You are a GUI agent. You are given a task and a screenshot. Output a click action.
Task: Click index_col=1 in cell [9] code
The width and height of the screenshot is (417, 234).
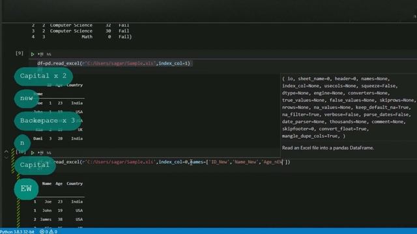tap(173, 64)
